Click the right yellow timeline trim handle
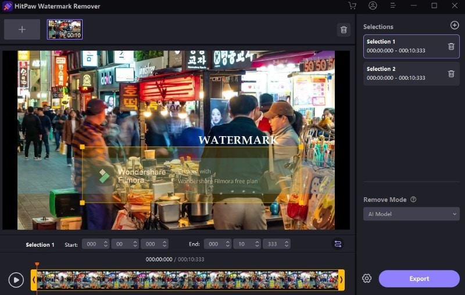Viewport: 465px width, 295px height. tap(341, 280)
